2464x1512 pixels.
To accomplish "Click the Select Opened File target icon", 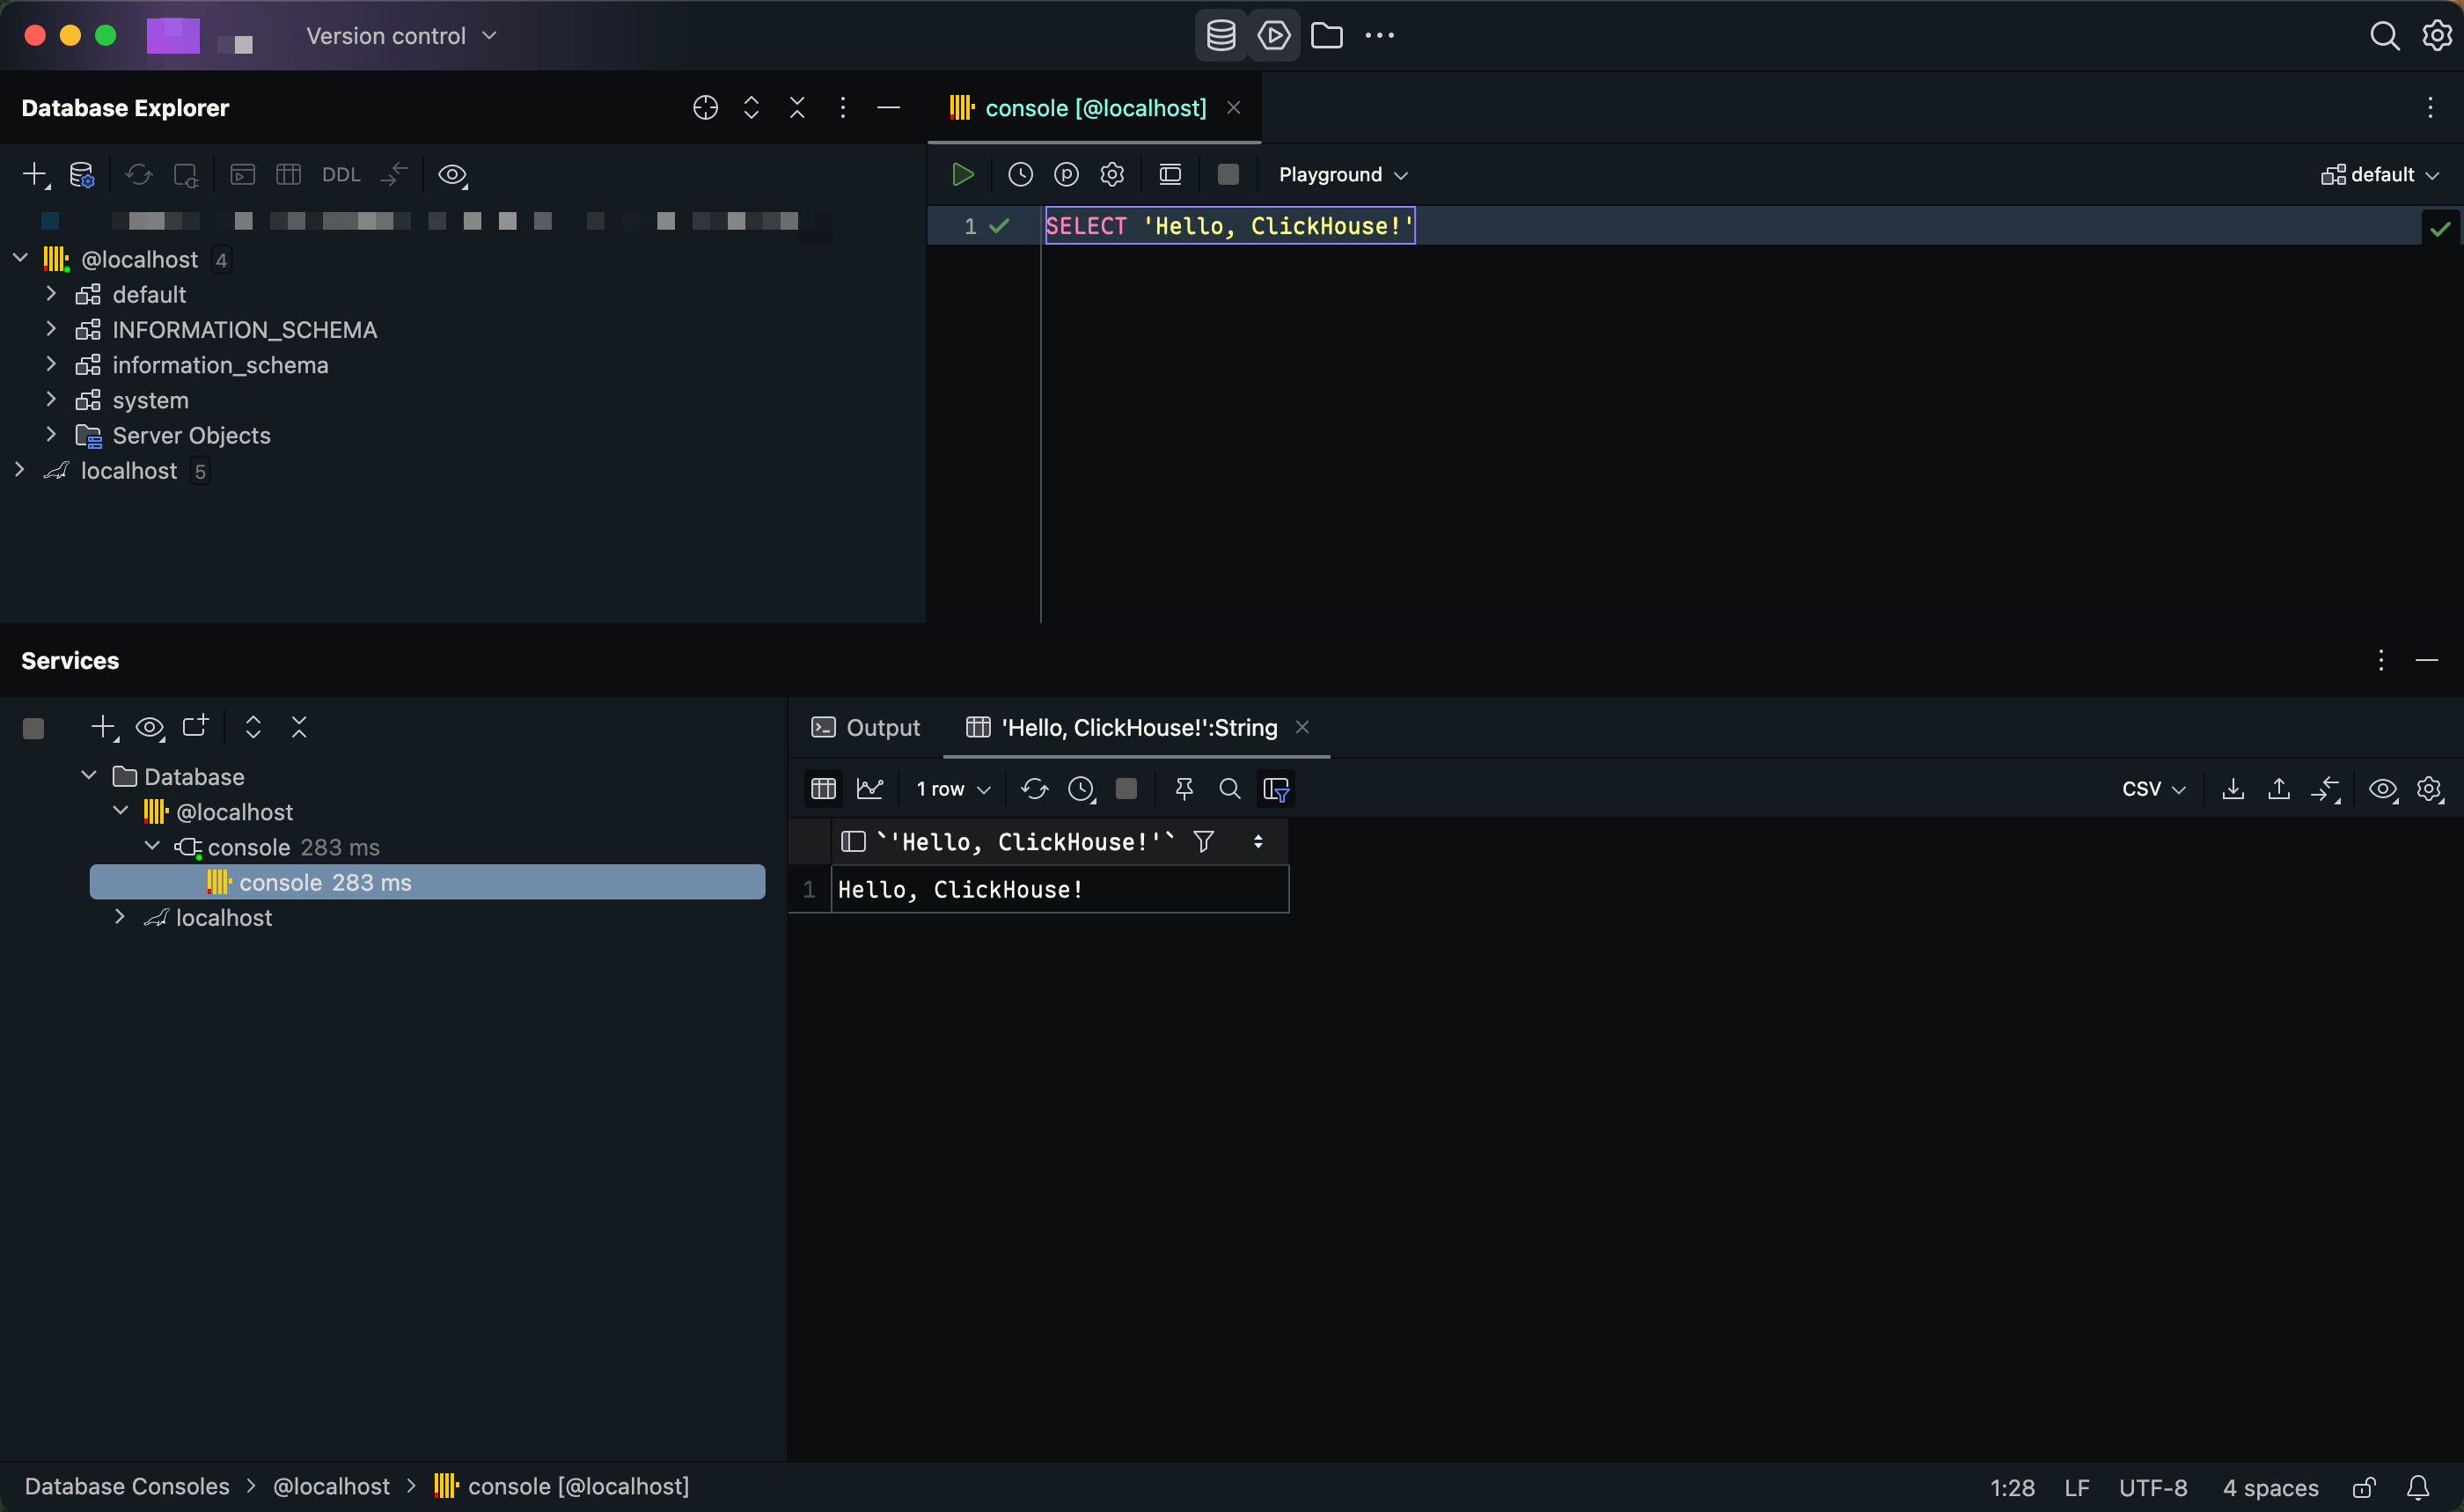I will point(705,108).
